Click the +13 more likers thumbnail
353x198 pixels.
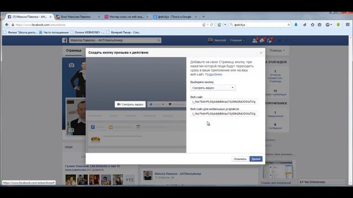click(130, 180)
